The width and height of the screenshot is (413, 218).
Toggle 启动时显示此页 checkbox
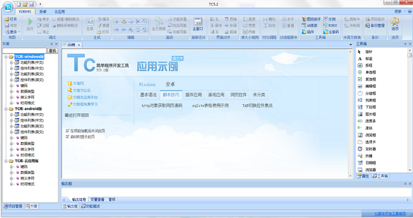pyautogui.click(x=67, y=137)
